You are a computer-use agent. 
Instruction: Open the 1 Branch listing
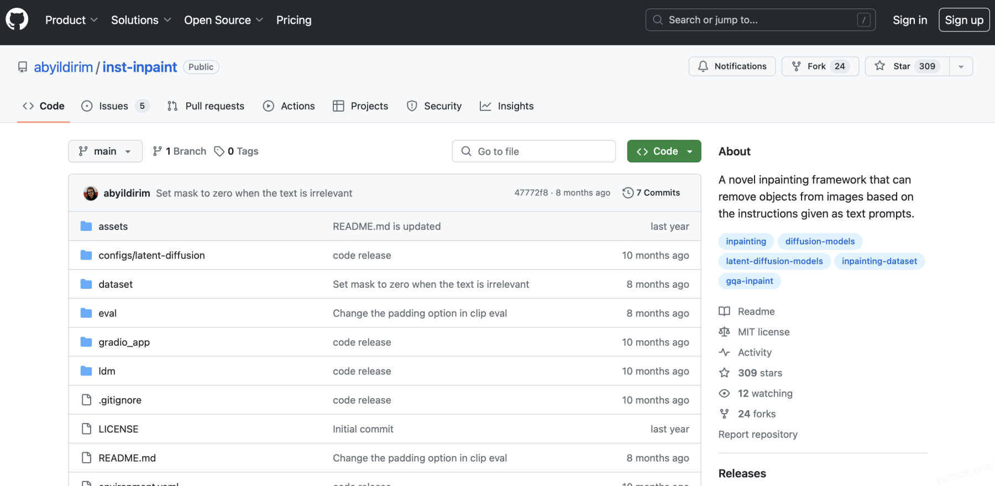click(180, 151)
